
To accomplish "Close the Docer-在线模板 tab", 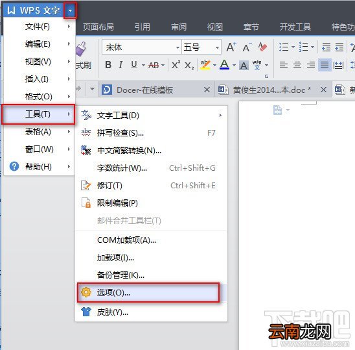I will click(x=207, y=90).
